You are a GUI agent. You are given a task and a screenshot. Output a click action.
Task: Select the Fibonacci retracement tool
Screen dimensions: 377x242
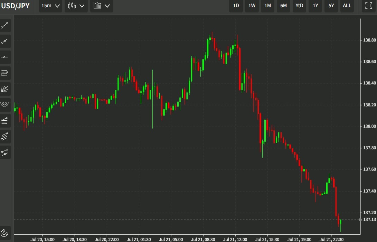coord(4,121)
